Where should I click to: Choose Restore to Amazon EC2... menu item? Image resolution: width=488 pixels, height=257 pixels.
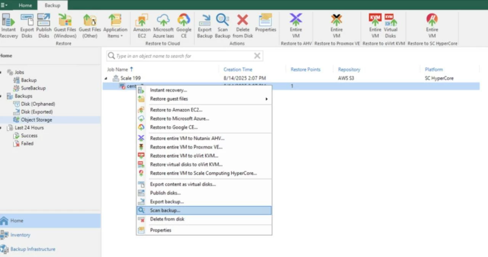point(204,110)
